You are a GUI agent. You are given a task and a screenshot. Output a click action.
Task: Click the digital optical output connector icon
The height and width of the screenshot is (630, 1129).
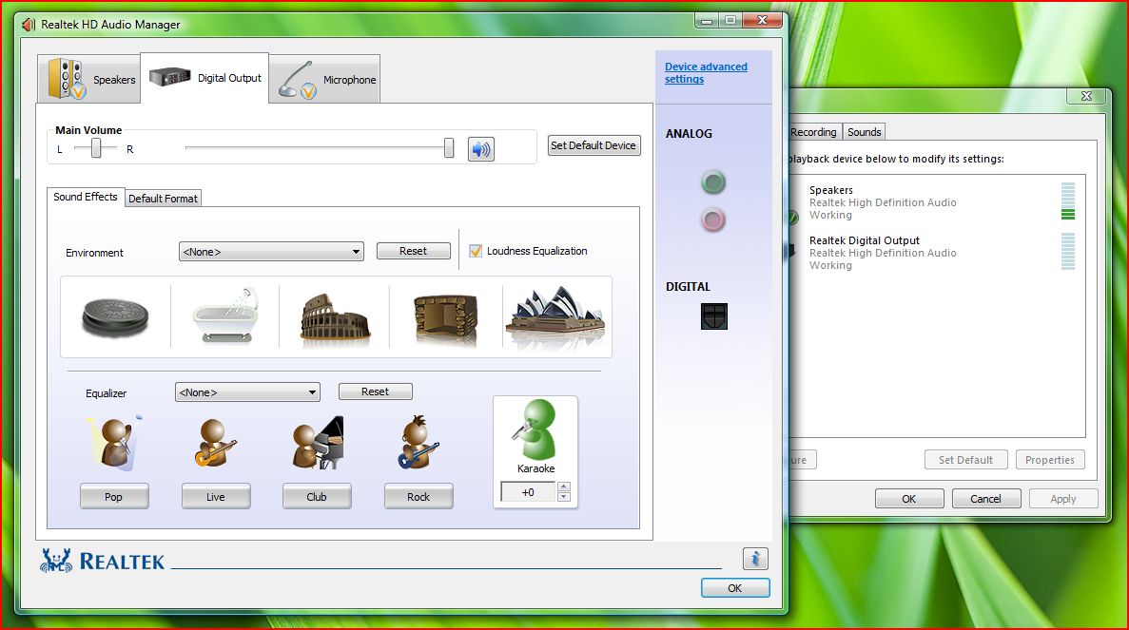(x=714, y=315)
